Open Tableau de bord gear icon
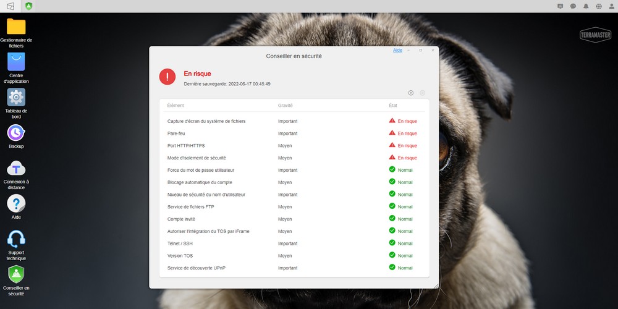This screenshot has height=309, width=618. [x=16, y=97]
